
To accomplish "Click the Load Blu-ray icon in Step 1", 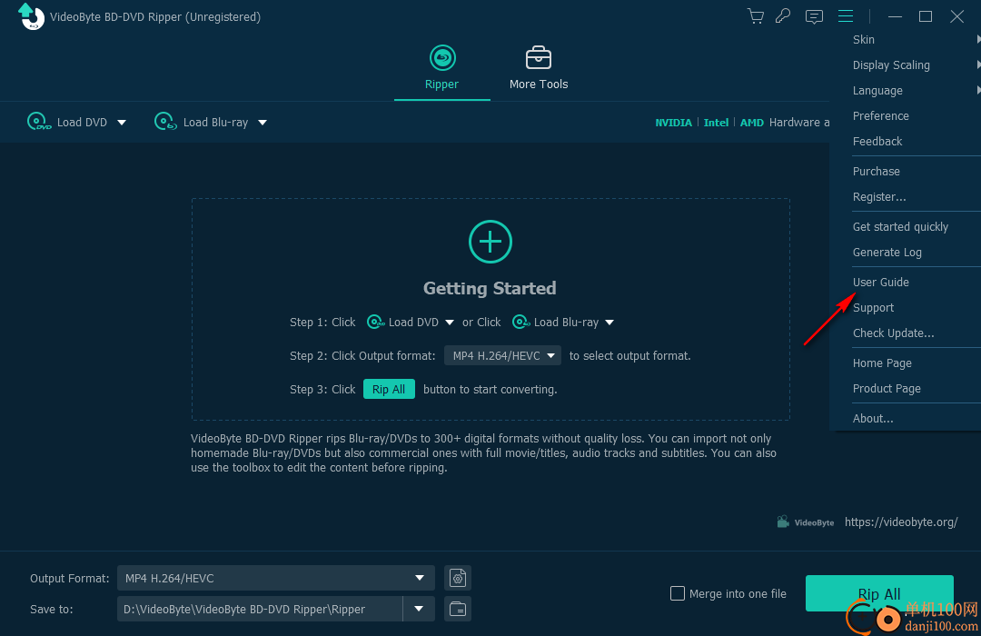I will (x=521, y=322).
